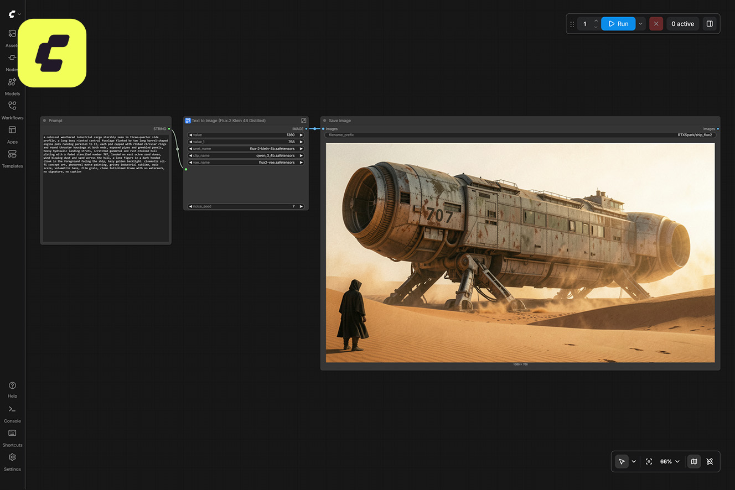
Task: Toggle the Console panel
Action: [12, 414]
